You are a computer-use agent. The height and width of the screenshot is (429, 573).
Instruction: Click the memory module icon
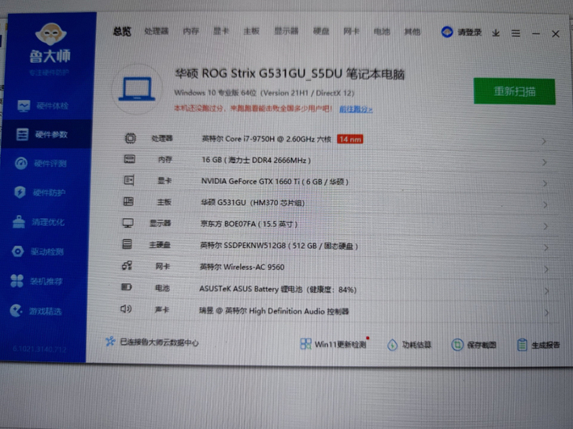[129, 159]
